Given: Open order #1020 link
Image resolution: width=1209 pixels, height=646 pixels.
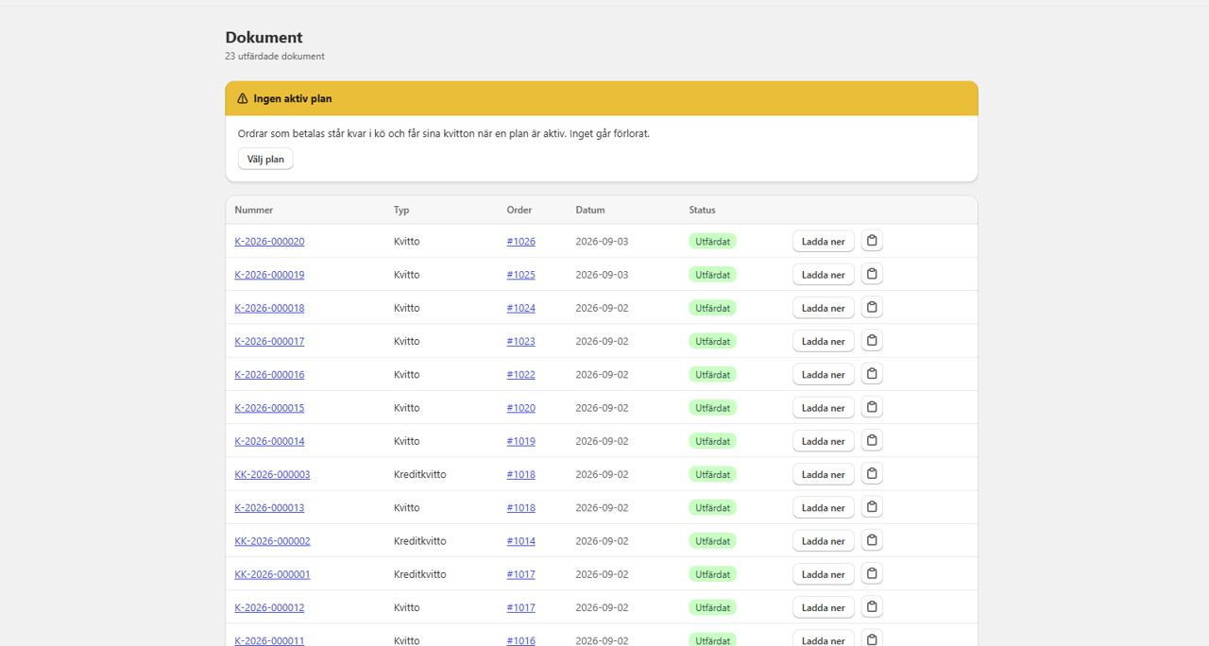Looking at the screenshot, I should pyautogui.click(x=520, y=408).
